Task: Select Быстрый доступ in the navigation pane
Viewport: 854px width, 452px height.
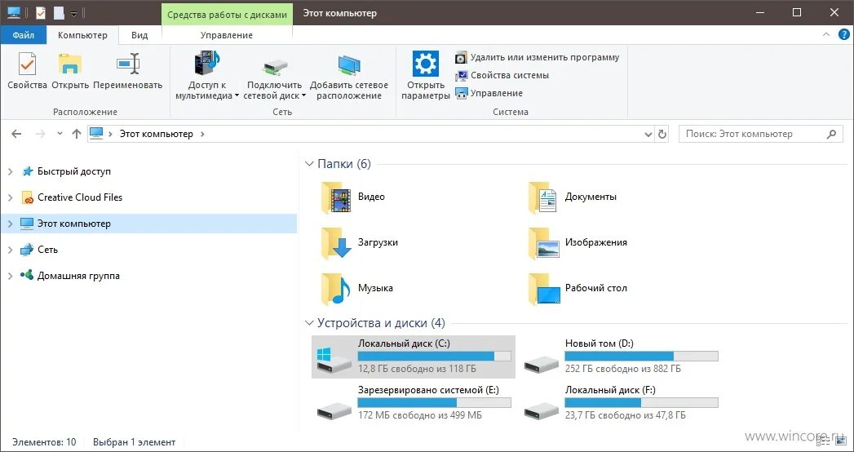Action: point(74,171)
